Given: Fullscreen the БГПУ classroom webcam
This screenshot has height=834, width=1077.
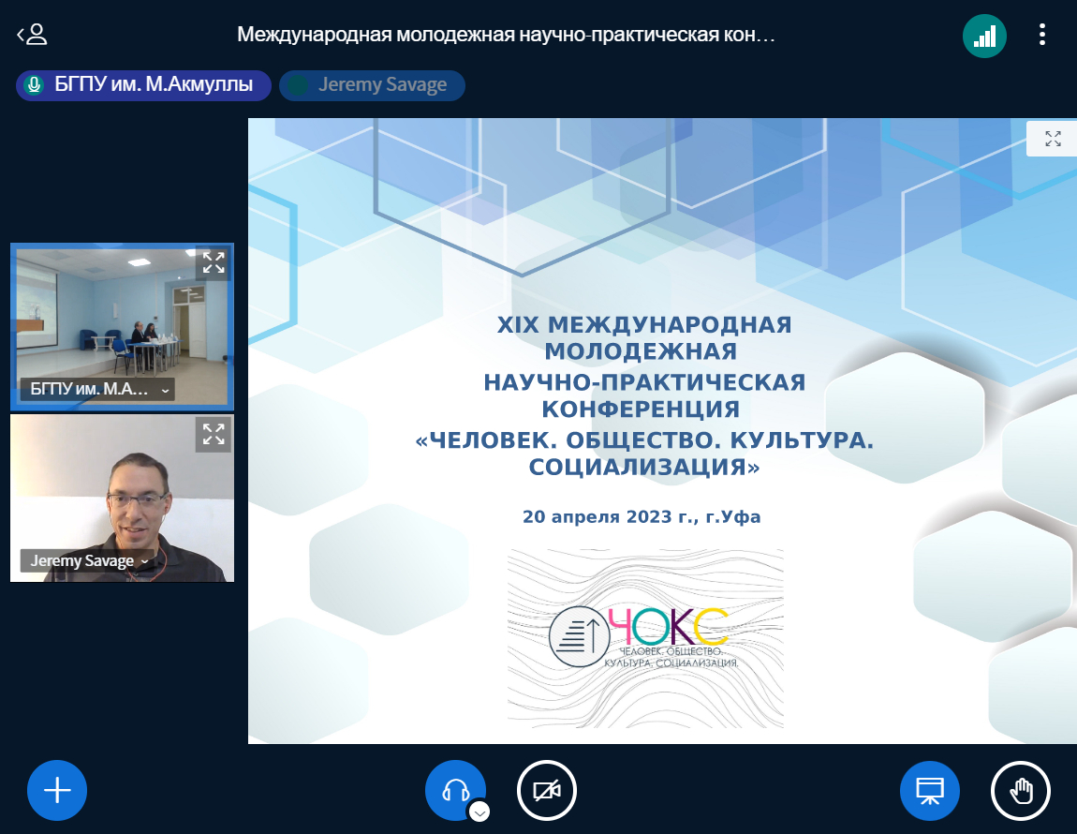Looking at the screenshot, I should coord(214,263).
